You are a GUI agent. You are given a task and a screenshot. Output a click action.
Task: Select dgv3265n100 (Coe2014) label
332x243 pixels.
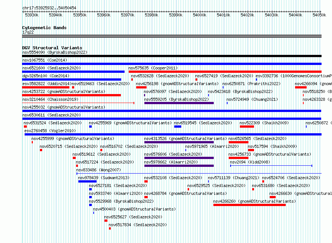tap(46, 76)
